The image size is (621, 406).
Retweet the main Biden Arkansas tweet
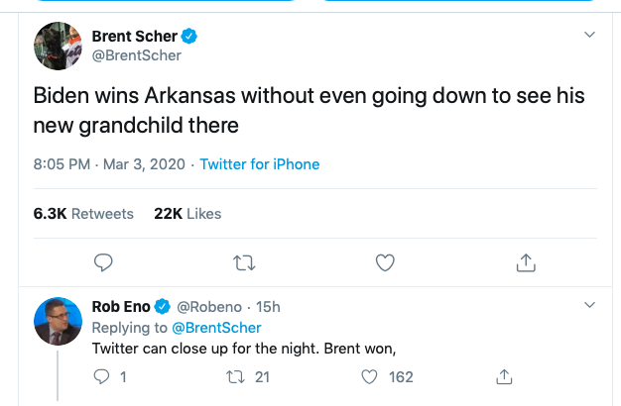point(243,262)
